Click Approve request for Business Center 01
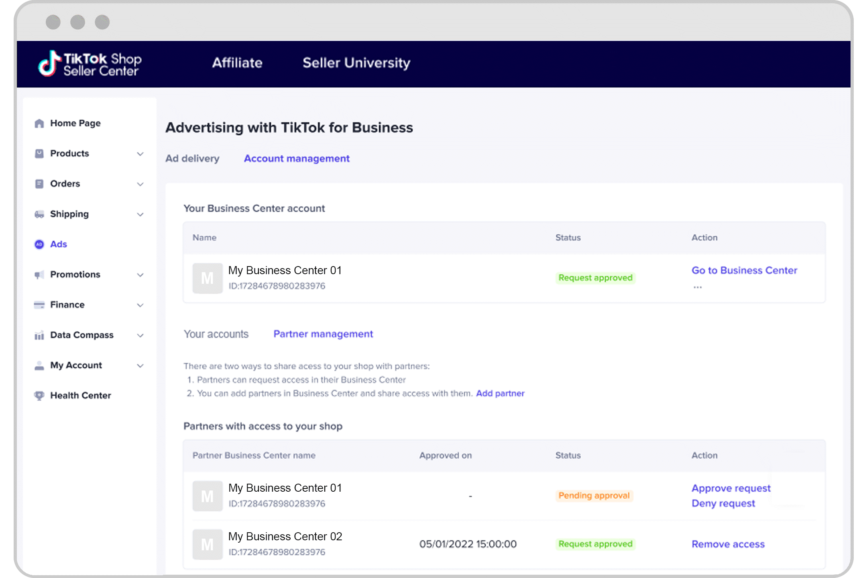Image resolution: width=867 pixels, height=578 pixels. pos(731,488)
